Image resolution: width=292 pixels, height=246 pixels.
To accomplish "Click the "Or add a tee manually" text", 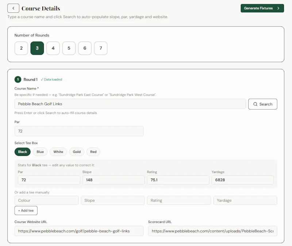I will click(32, 192).
